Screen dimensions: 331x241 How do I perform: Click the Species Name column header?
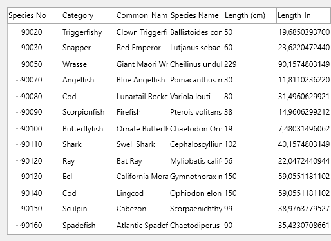pos(196,15)
